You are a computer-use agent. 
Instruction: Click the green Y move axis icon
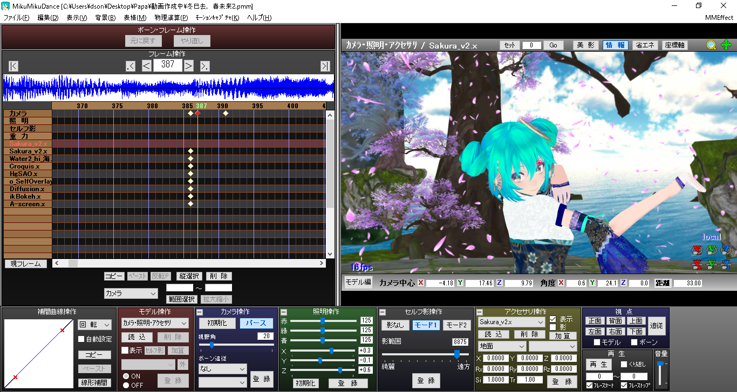[712, 264]
